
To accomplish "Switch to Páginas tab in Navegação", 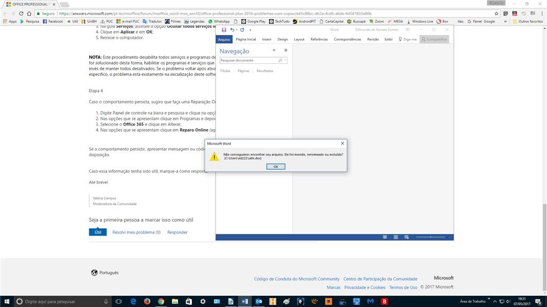I will [244, 71].
